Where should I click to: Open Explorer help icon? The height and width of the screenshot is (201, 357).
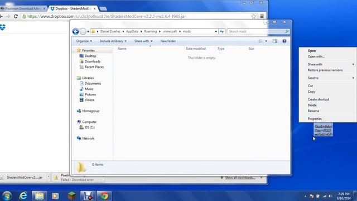point(284,41)
